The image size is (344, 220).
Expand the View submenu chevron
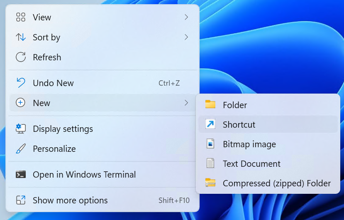pyautogui.click(x=186, y=17)
